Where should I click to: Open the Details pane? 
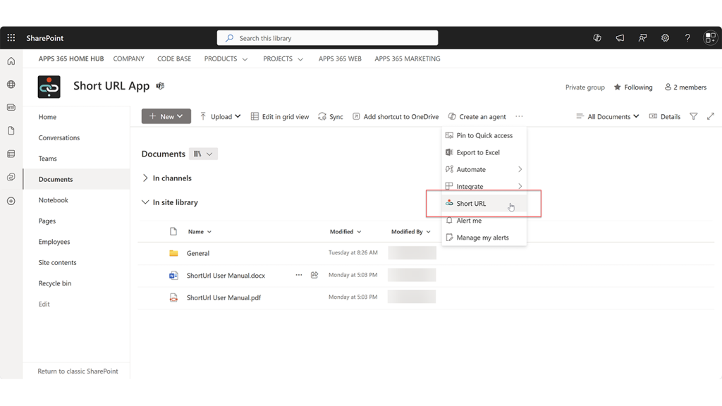click(x=664, y=116)
